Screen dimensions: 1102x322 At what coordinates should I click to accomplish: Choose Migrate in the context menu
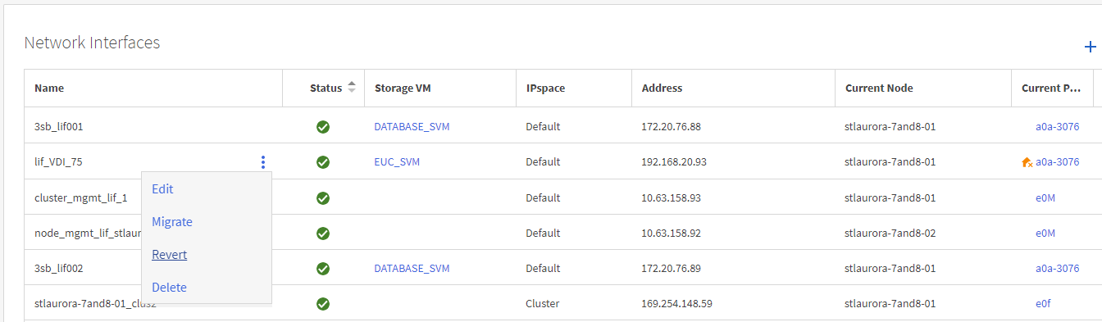(172, 222)
